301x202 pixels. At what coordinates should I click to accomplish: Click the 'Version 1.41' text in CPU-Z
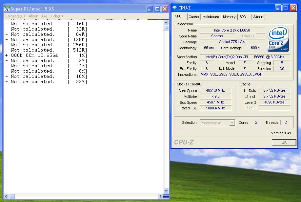(x=281, y=133)
